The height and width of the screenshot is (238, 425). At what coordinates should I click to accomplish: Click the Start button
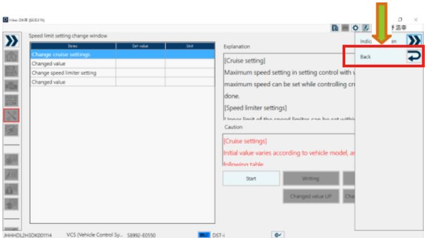pyautogui.click(x=251, y=178)
